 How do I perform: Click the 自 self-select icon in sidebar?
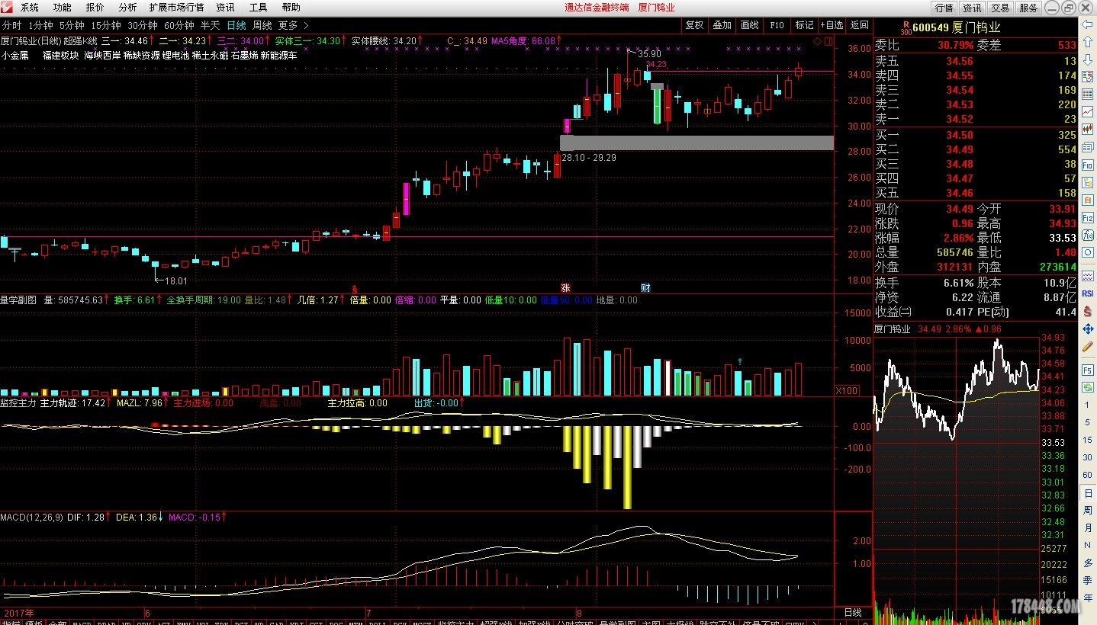pos(1087,199)
